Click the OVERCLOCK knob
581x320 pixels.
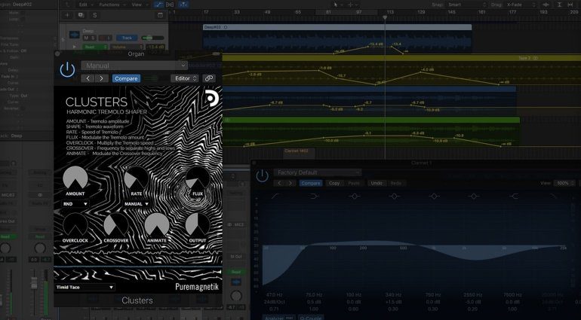tap(75, 225)
